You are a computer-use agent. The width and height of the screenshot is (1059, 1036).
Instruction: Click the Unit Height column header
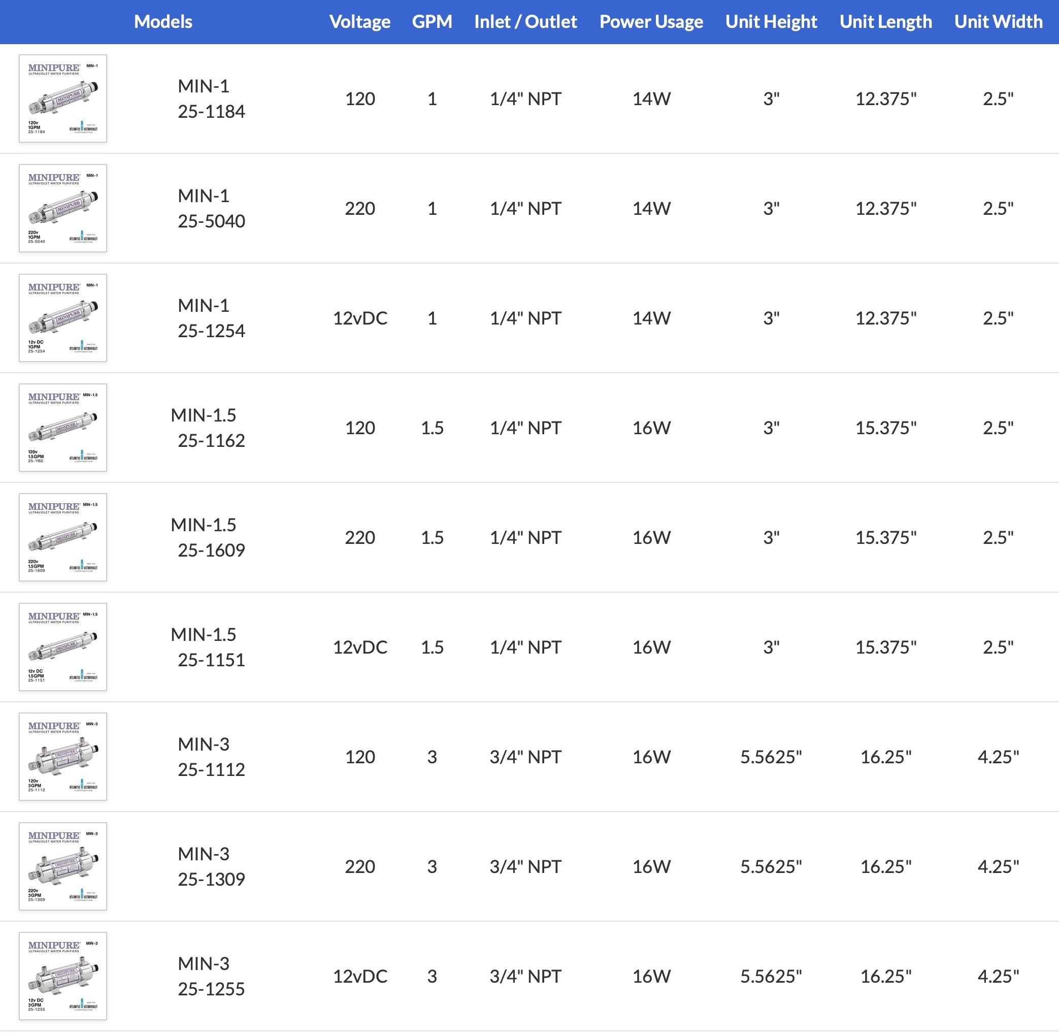[771, 22]
